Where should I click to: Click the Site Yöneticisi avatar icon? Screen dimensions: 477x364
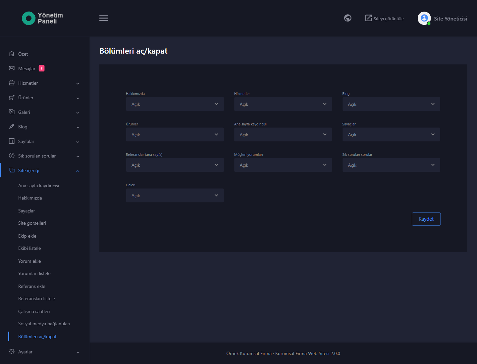pyautogui.click(x=424, y=18)
